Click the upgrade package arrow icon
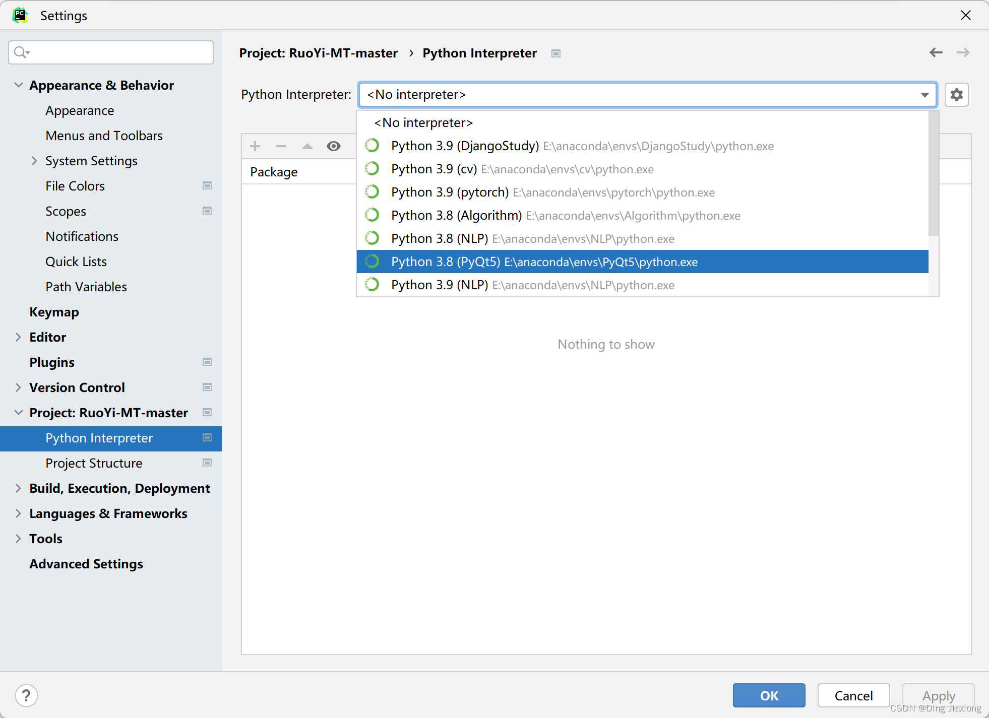This screenshot has width=989, height=718. pyautogui.click(x=307, y=146)
